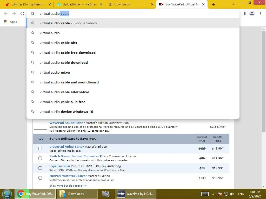Open the Action Center flag icon
Screen dimensions: 266x199
(x=220, y=194)
